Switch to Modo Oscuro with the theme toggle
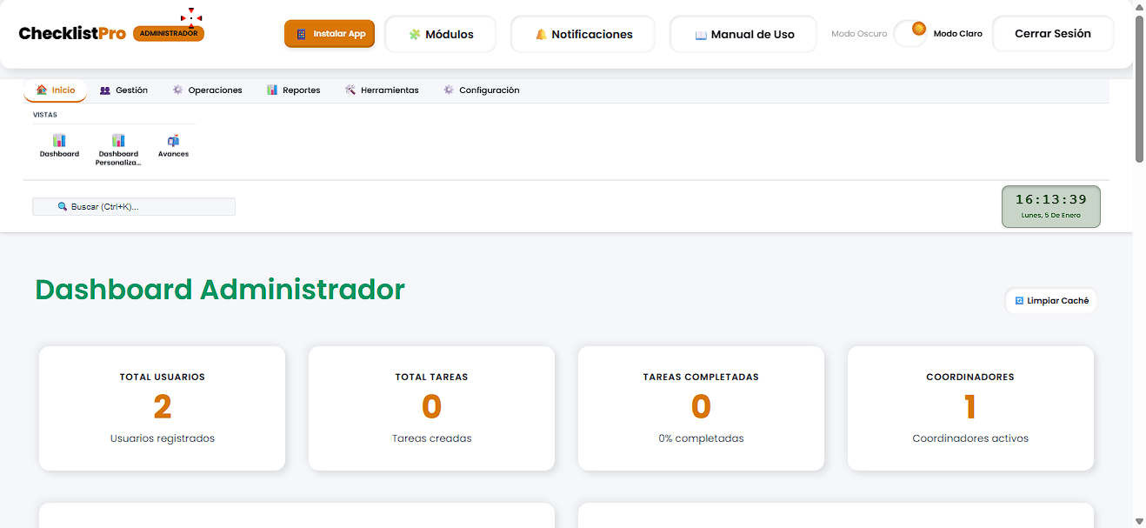This screenshot has width=1146, height=528. tap(911, 31)
